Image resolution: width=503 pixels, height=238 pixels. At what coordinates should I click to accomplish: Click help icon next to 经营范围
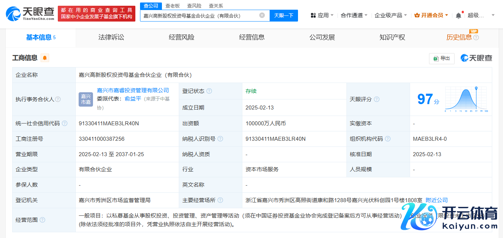(x=42, y=220)
